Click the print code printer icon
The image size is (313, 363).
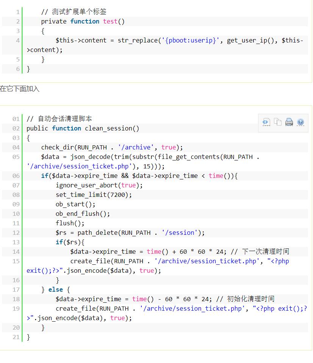coord(289,122)
